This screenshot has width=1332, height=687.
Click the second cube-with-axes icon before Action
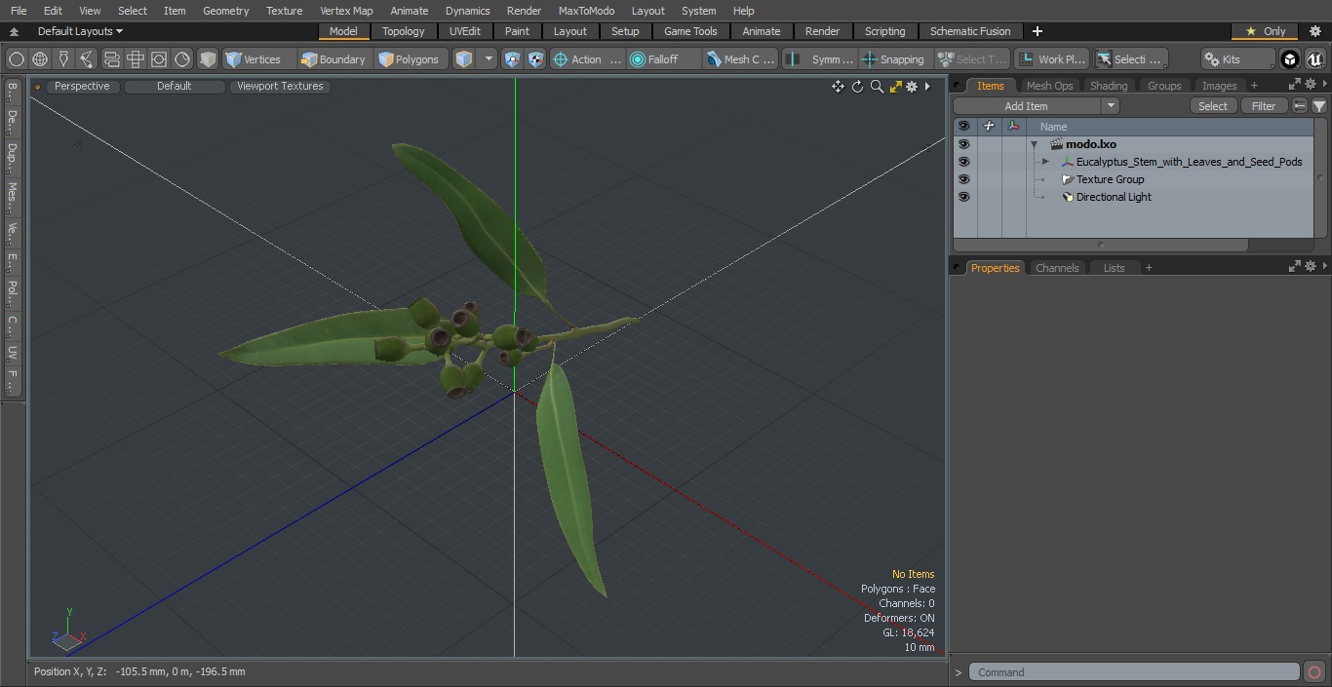tap(536, 59)
